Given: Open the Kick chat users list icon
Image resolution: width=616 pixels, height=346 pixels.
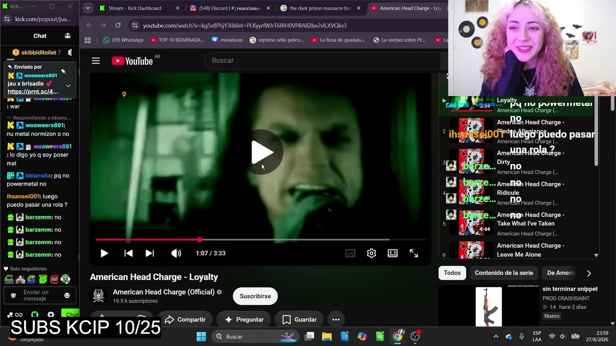Looking at the screenshot, I should click(67, 36).
